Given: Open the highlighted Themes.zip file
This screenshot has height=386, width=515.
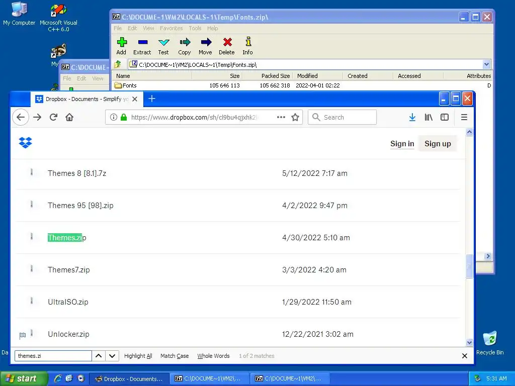Looking at the screenshot, I should click(67, 238).
